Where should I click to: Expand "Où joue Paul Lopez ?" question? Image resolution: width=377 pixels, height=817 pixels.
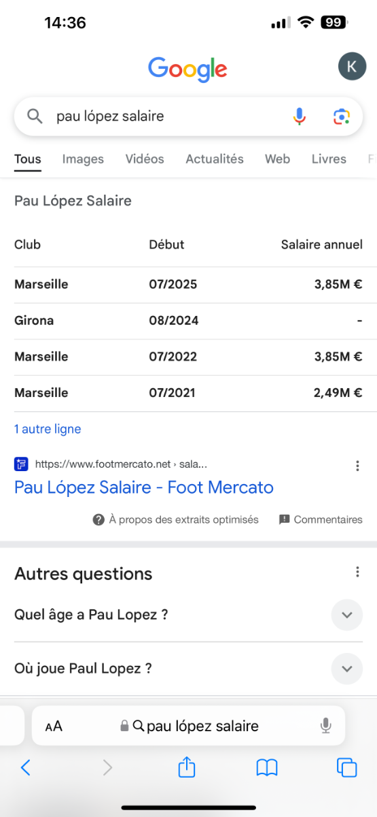(x=189, y=669)
